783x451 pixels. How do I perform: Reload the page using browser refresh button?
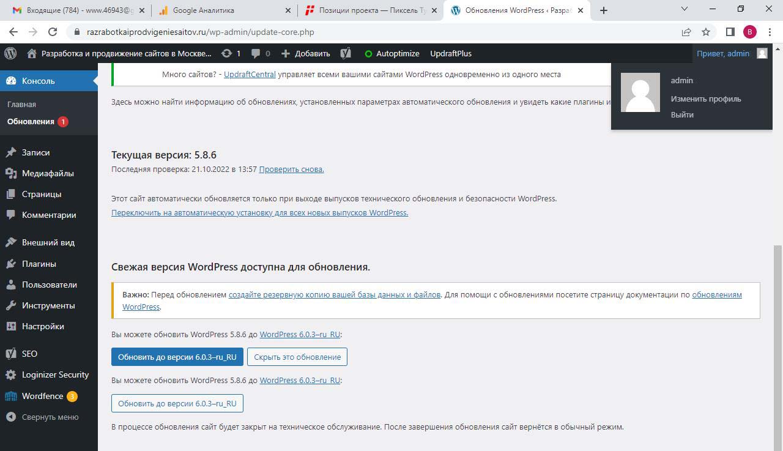pos(53,32)
